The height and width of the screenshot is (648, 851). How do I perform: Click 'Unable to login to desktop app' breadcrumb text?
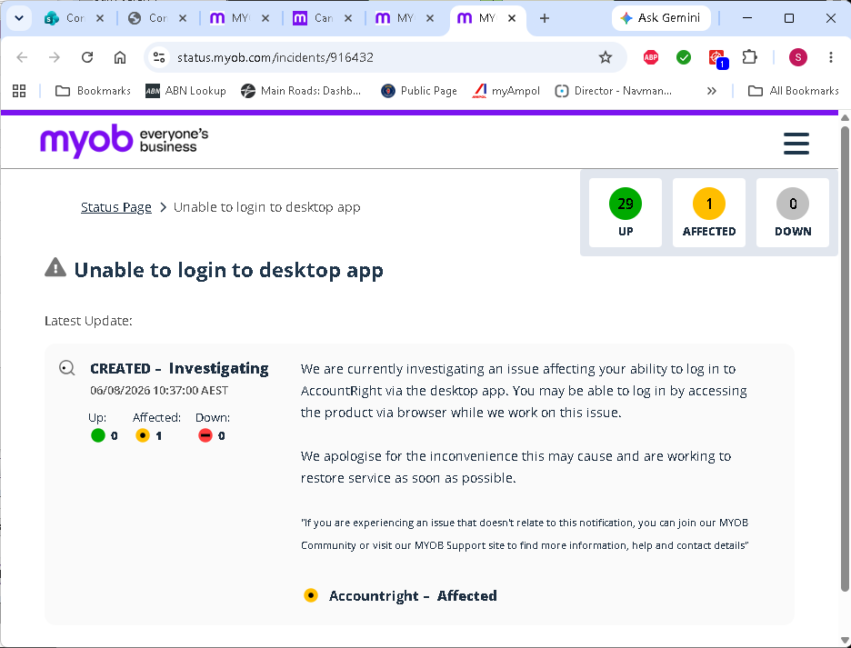[x=267, y=207]
